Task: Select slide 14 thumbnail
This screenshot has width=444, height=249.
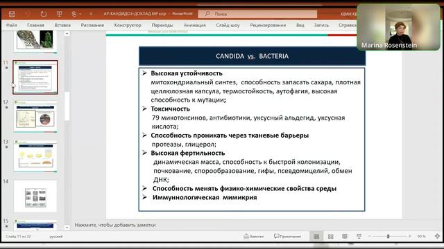Action: 35,196
